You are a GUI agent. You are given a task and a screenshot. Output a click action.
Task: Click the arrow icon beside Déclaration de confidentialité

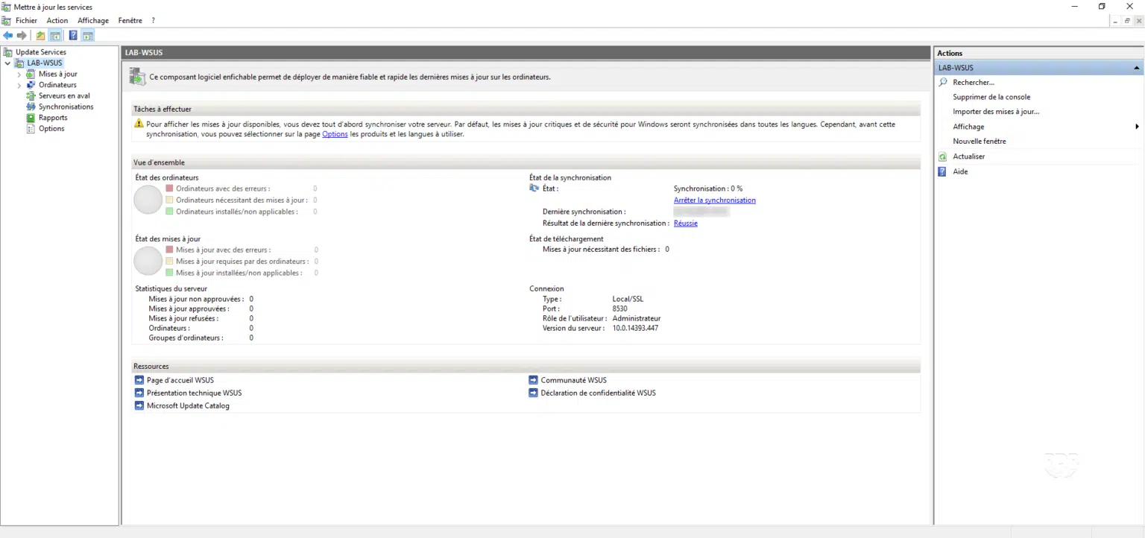pos(533,393)
